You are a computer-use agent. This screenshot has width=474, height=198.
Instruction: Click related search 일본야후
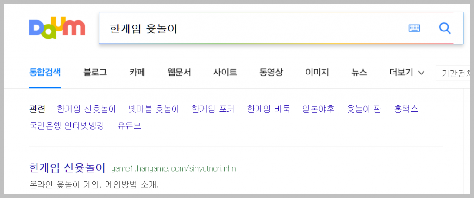coord(318,109)
